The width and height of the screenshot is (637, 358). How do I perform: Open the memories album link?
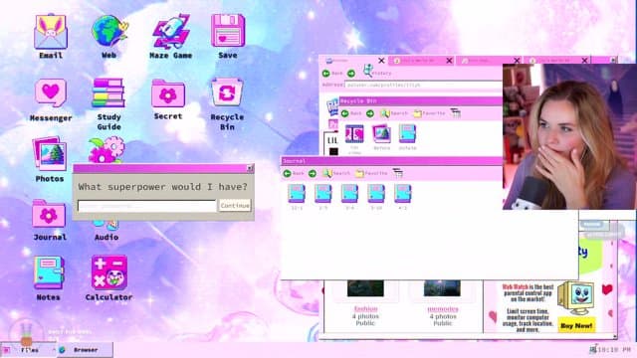(x=442, y=309)
